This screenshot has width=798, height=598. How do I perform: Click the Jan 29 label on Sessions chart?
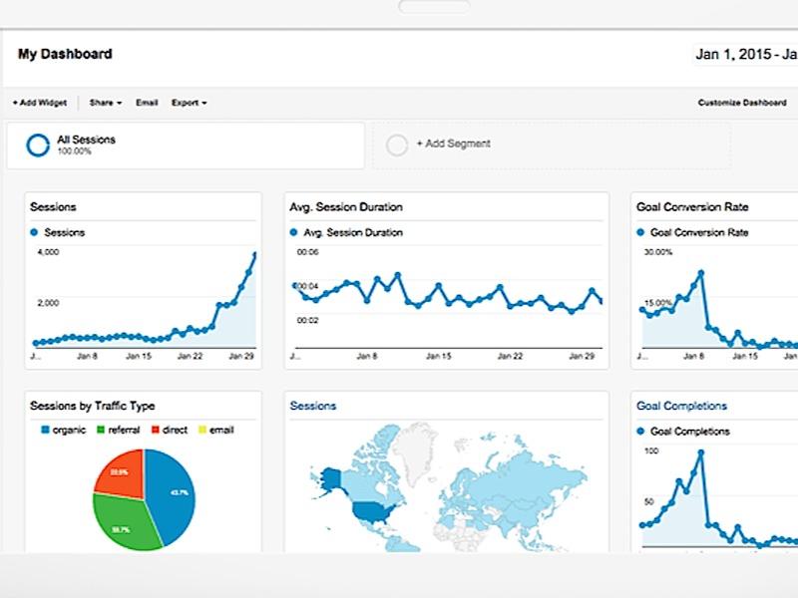point(241,356)
